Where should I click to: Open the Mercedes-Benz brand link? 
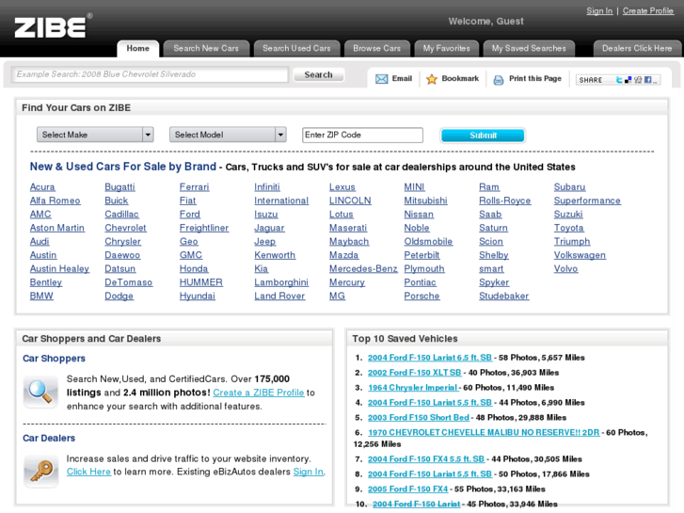tap(363, 269)
